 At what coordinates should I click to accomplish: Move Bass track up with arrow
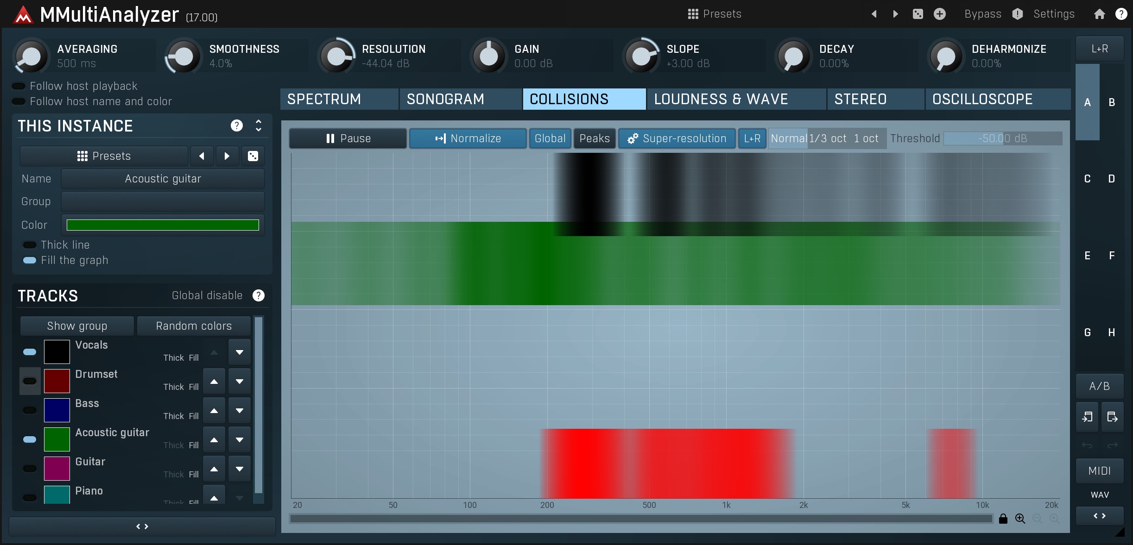pyautogui.click(x=214, y=411)
